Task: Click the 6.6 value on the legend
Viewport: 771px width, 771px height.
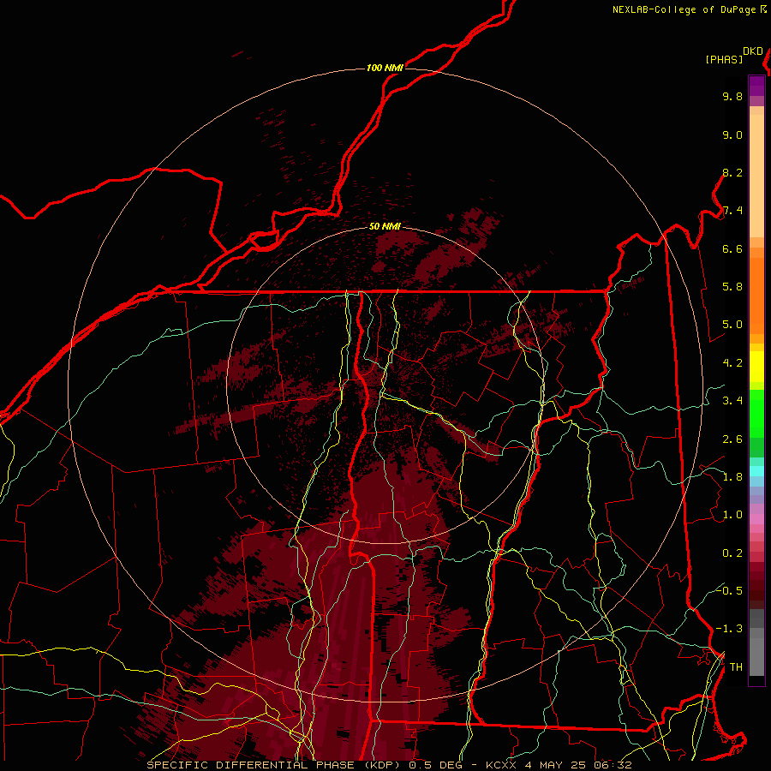Action: click(732, 248)
